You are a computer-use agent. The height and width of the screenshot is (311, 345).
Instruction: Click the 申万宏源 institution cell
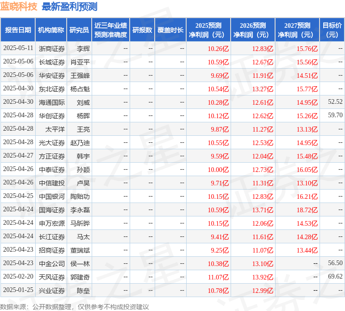click(52, 223)
